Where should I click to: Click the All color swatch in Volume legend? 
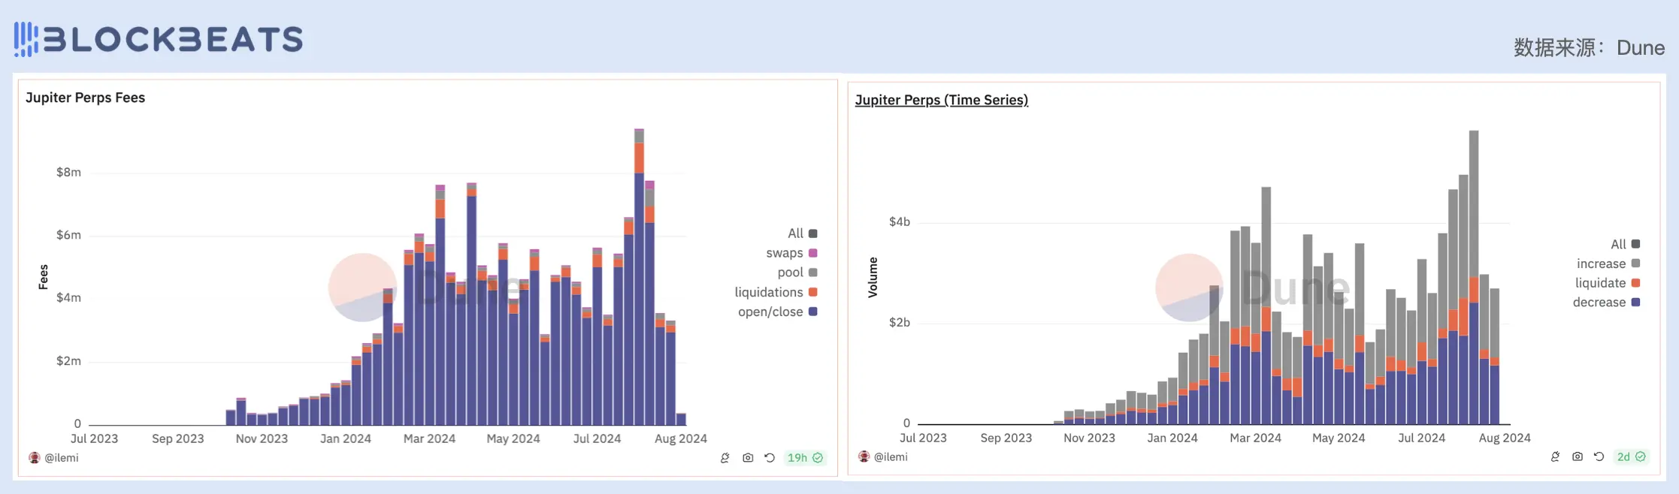(1636, 244)
